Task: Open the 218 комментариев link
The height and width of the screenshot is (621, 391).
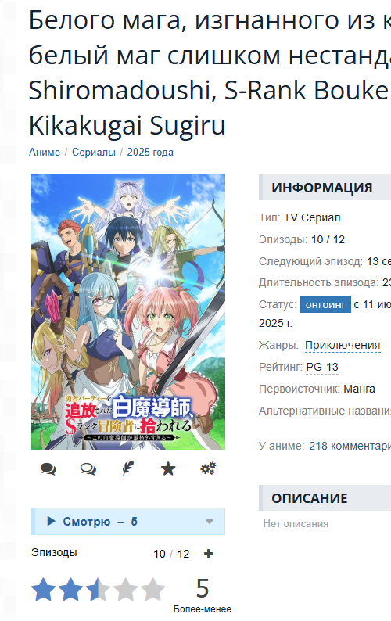Action: (350, 446)
